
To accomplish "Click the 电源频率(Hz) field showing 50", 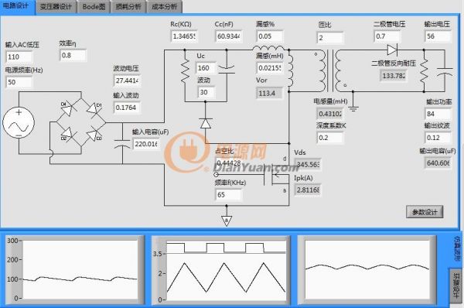I will point(19,82).
